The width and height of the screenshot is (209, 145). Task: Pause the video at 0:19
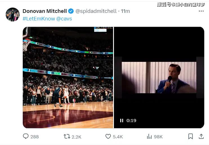coord(122,120)
